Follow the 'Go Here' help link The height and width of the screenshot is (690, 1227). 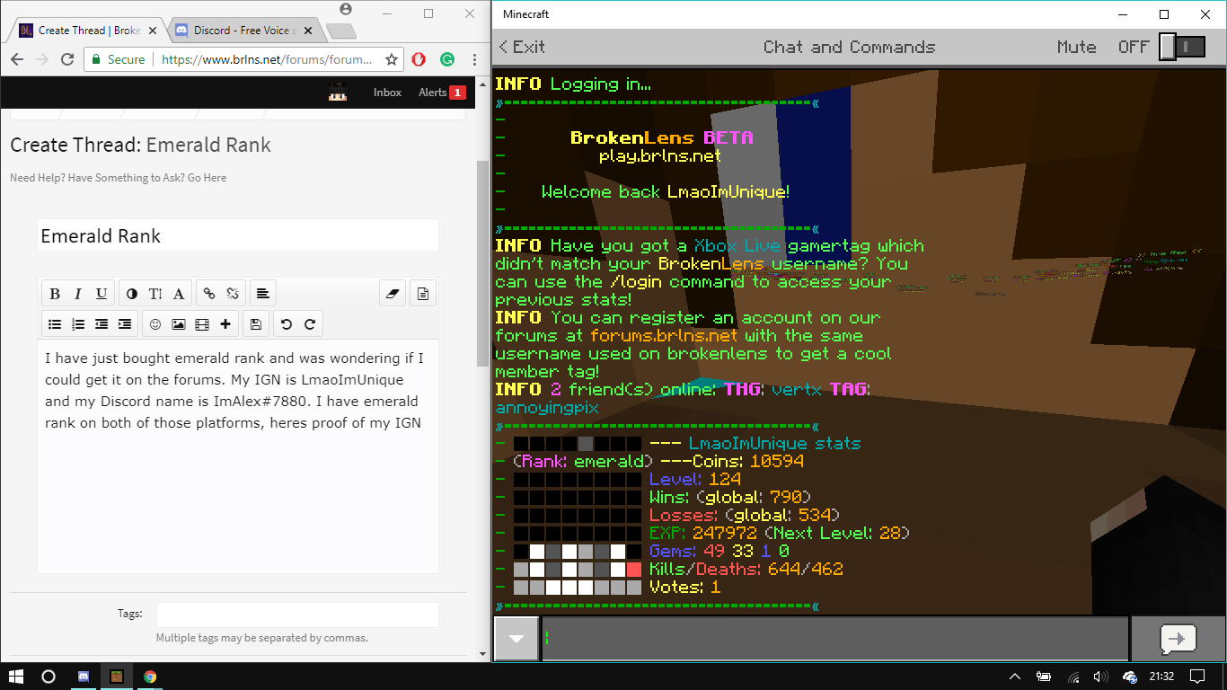tap(207, 178)
